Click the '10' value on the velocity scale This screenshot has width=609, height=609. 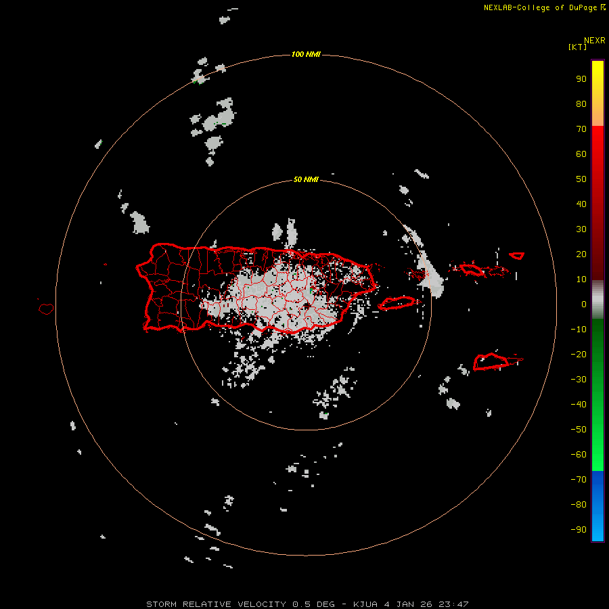(x=581, y=279)
